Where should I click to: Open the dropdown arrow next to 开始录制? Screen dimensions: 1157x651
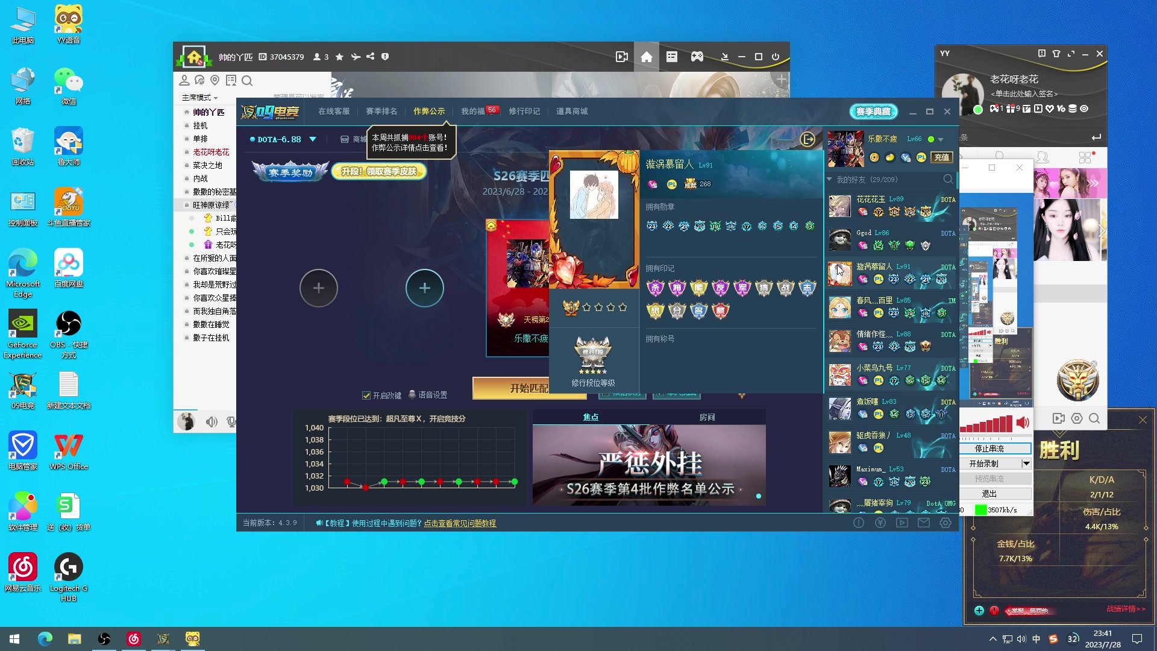click(1026, 464)
